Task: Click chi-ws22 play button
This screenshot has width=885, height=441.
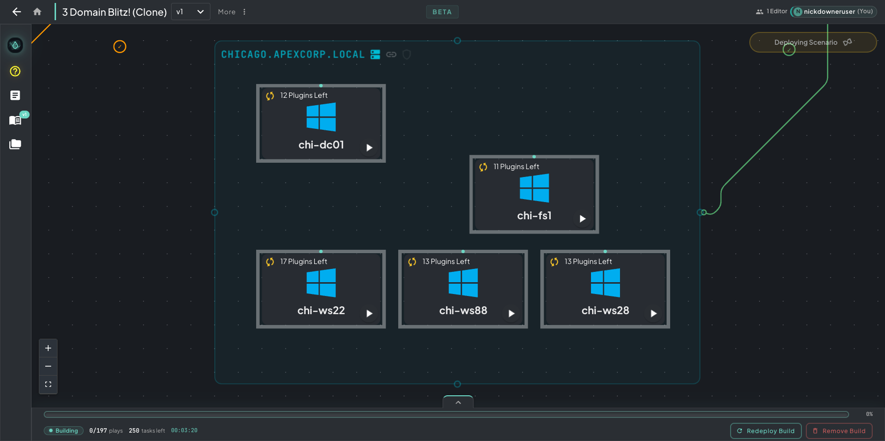Action: [x=369, y=313]
